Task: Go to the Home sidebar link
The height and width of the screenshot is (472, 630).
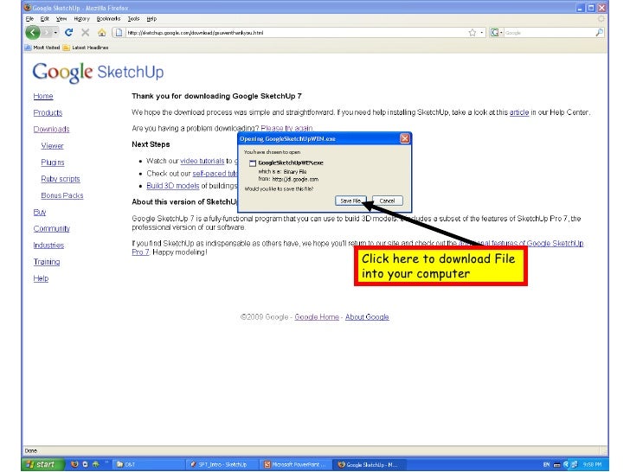Action: [x=43, y=96]
